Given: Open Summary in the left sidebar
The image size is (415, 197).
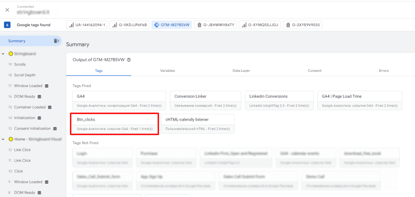Looking at the screenshot, I should point(17,41).
